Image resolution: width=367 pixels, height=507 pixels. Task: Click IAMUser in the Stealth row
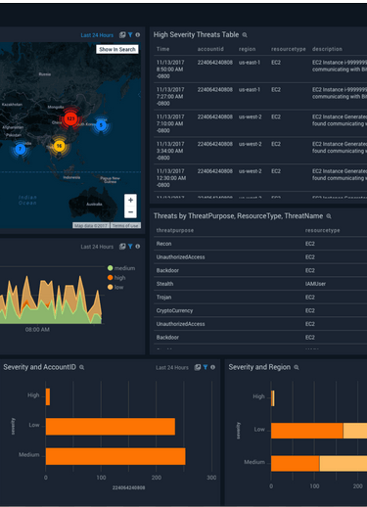(315, 284)
